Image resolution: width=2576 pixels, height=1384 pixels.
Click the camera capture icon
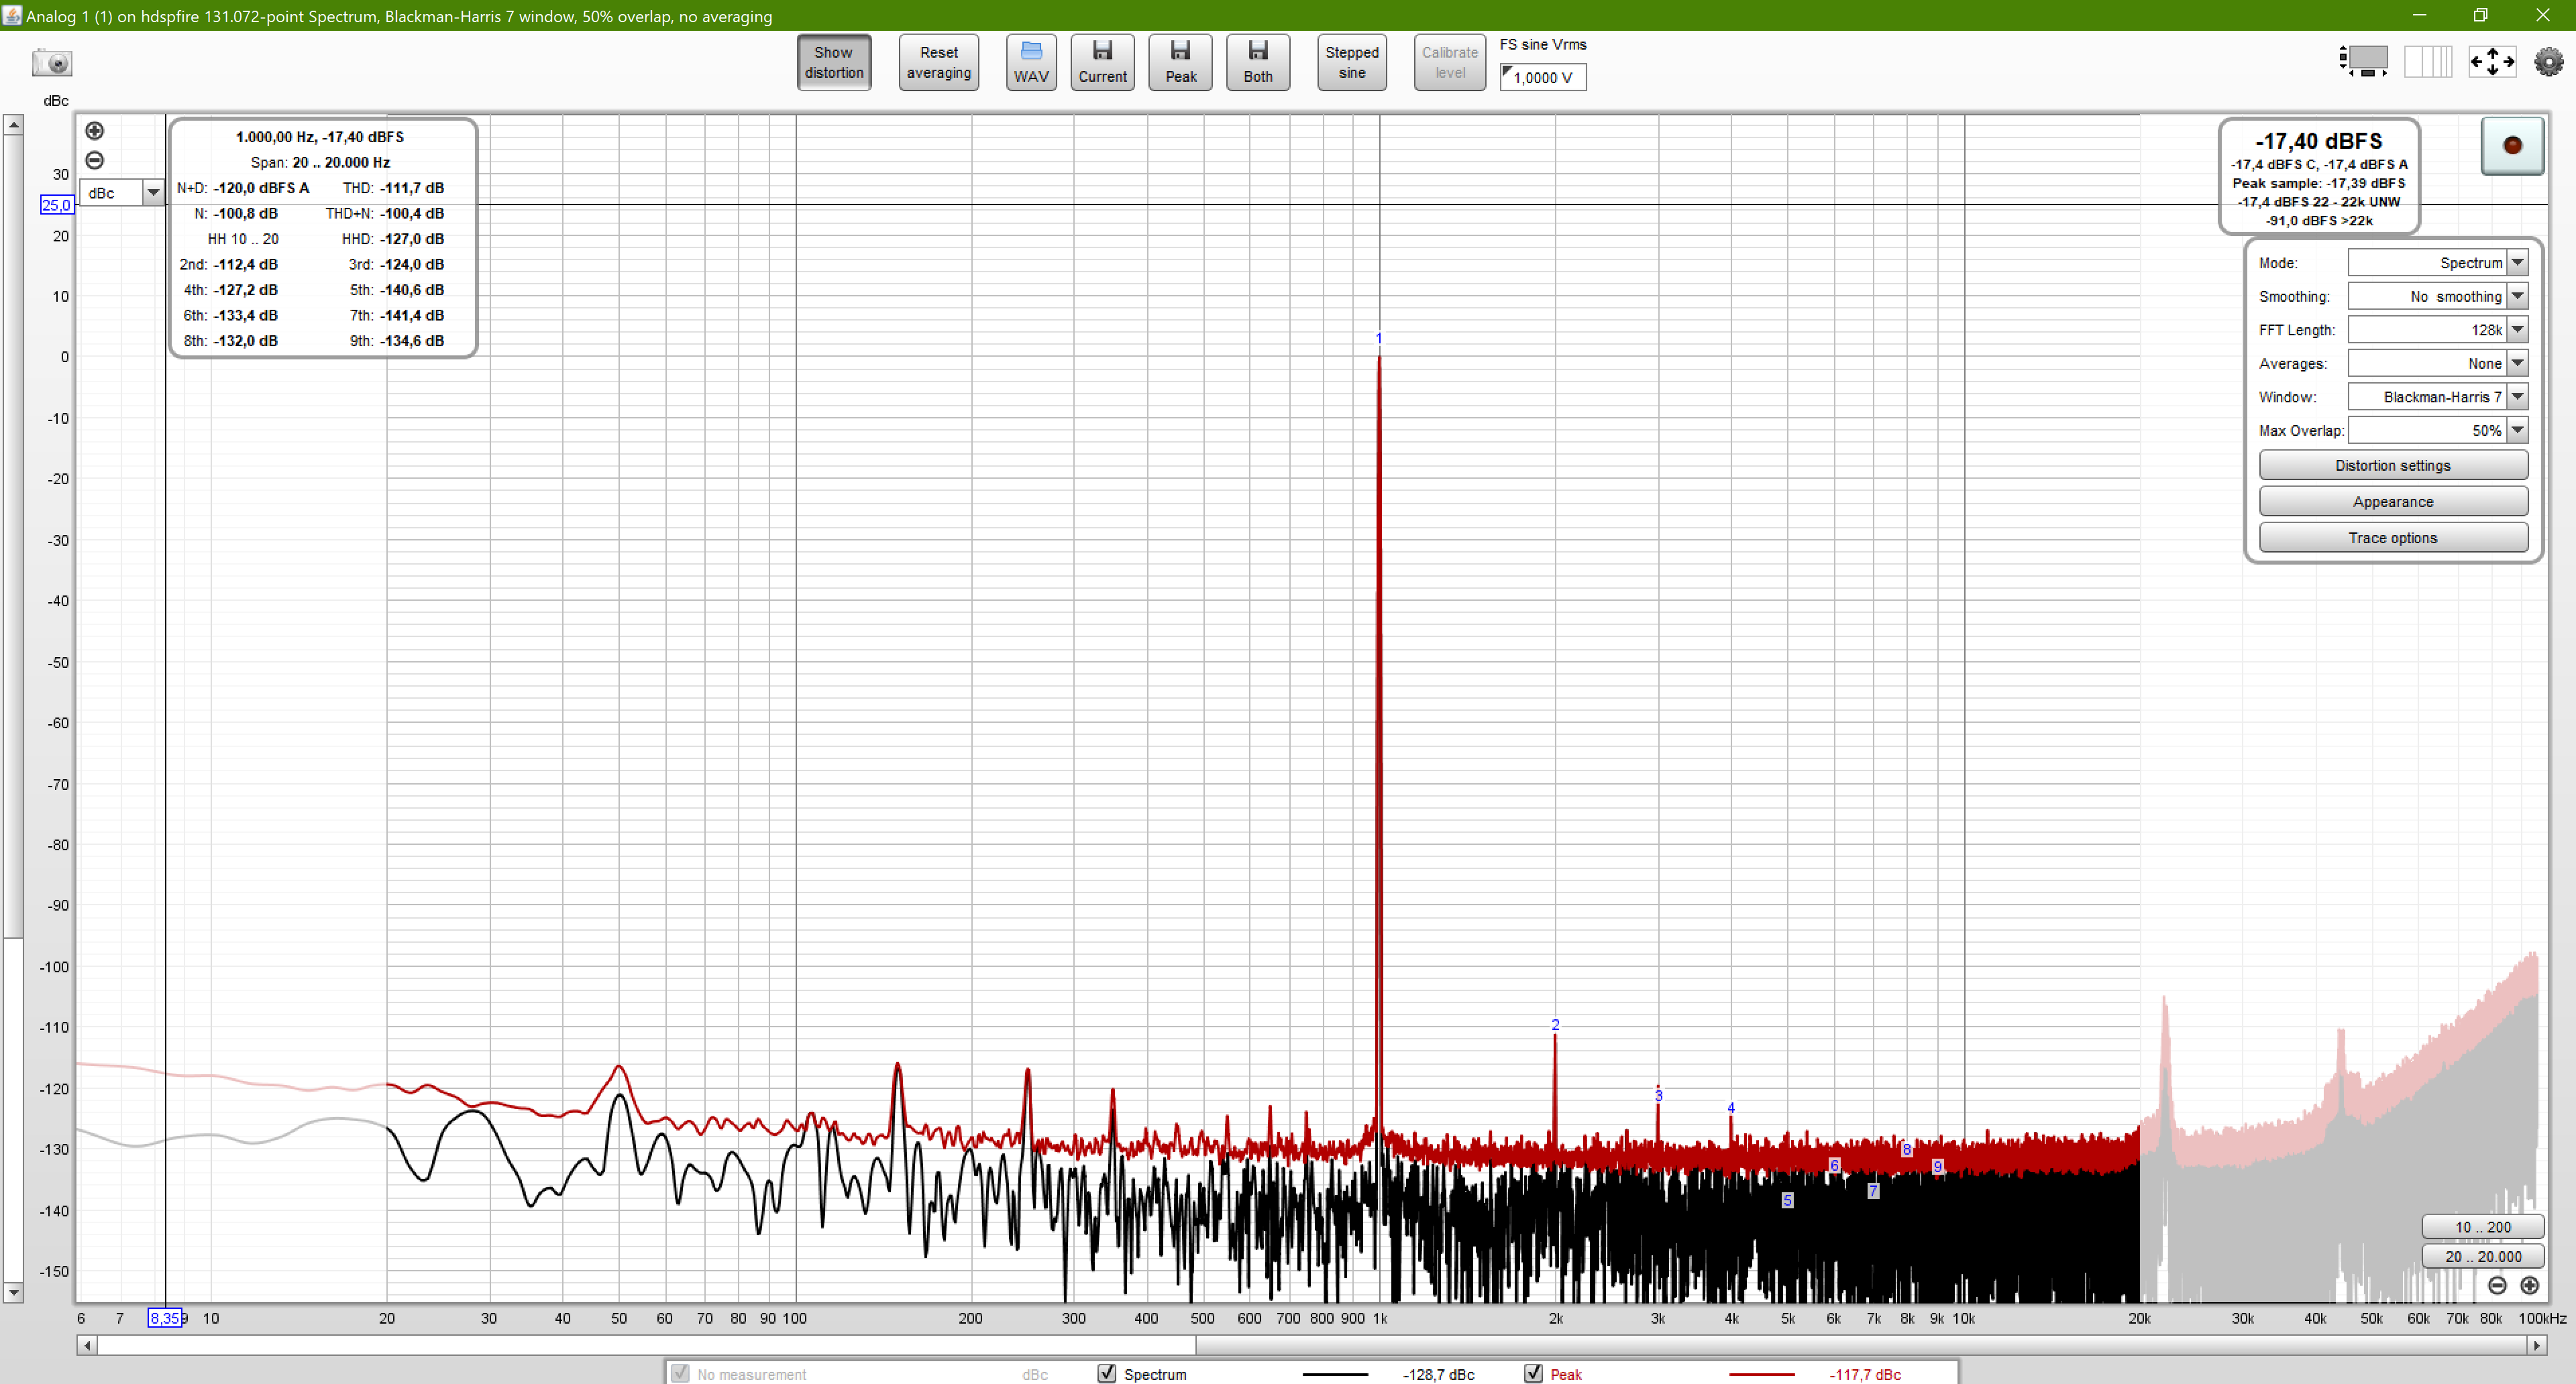click(x=52, y=63)
